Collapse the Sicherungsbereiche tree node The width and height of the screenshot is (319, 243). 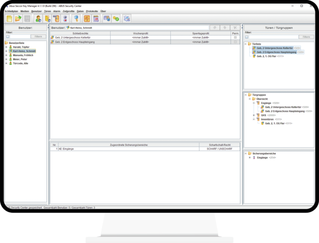(x=246, y=153)
